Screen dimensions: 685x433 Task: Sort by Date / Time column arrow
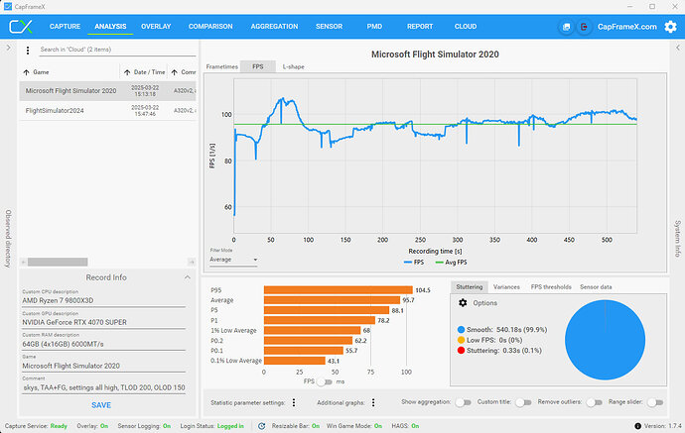pos(127,72)
